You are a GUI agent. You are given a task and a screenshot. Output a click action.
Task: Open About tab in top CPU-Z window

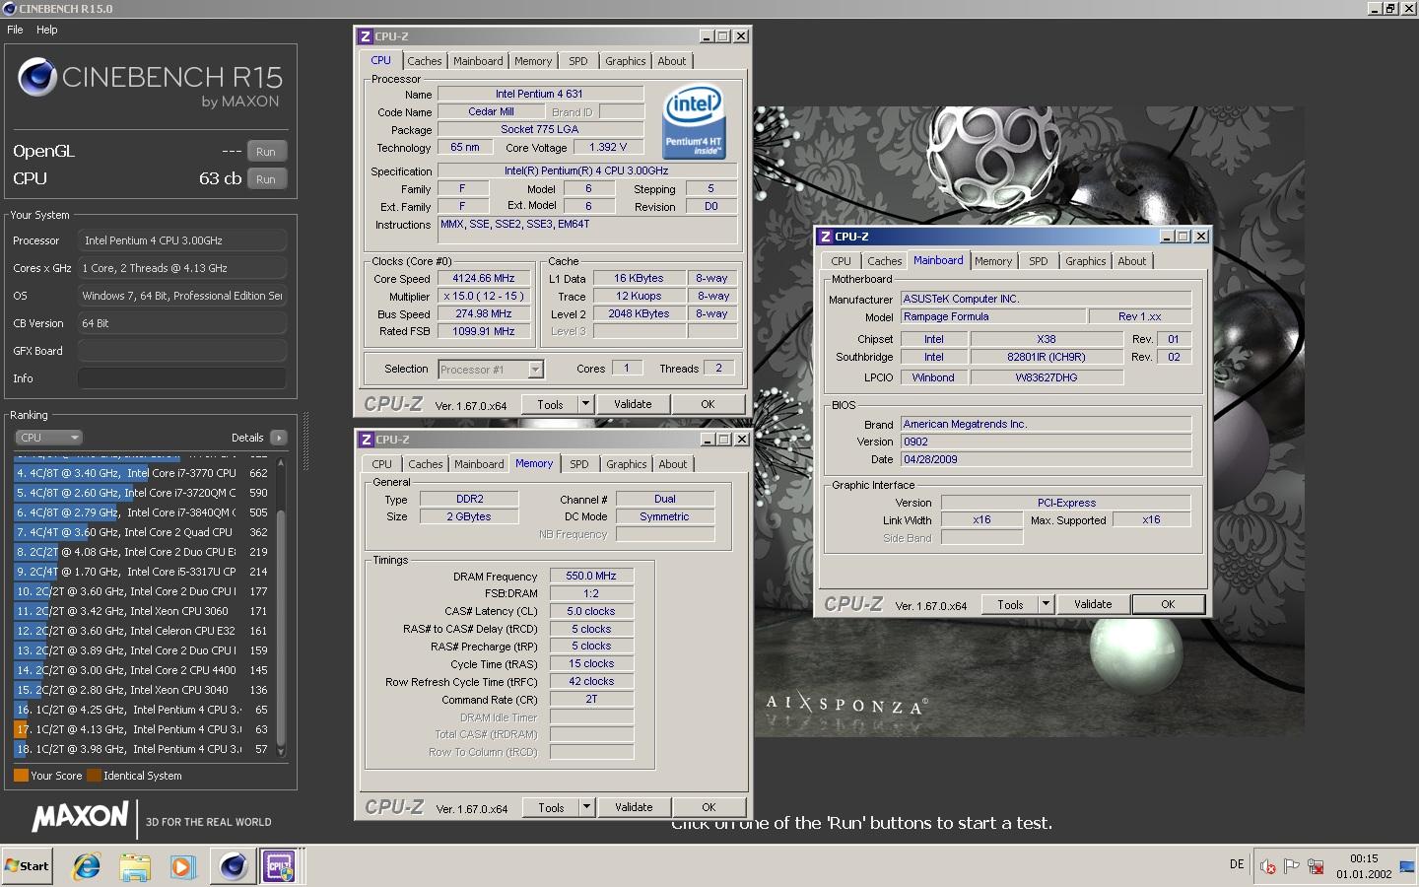click(672, 61)
